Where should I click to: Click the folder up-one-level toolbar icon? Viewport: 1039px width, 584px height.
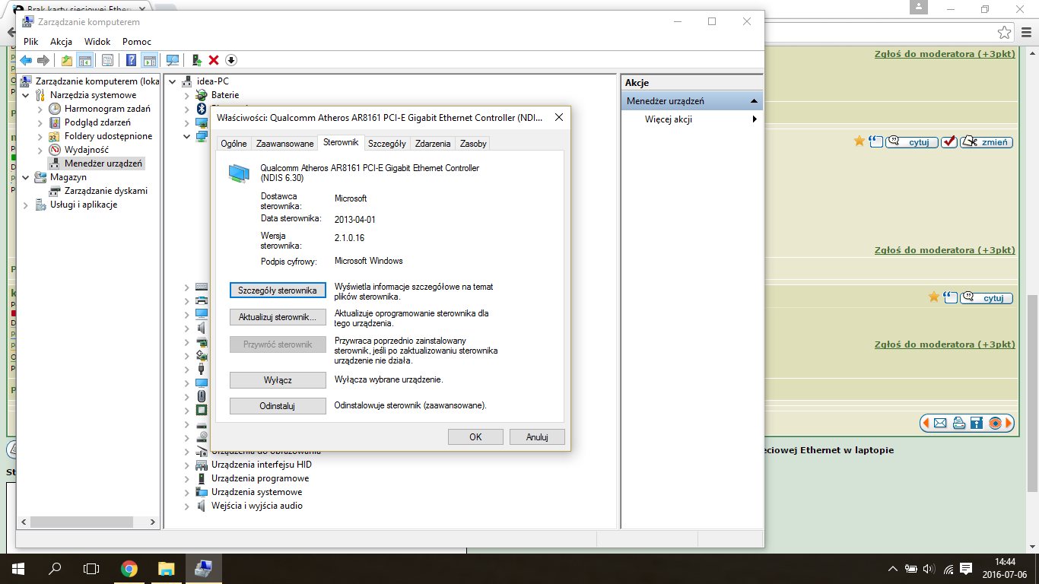67,60
